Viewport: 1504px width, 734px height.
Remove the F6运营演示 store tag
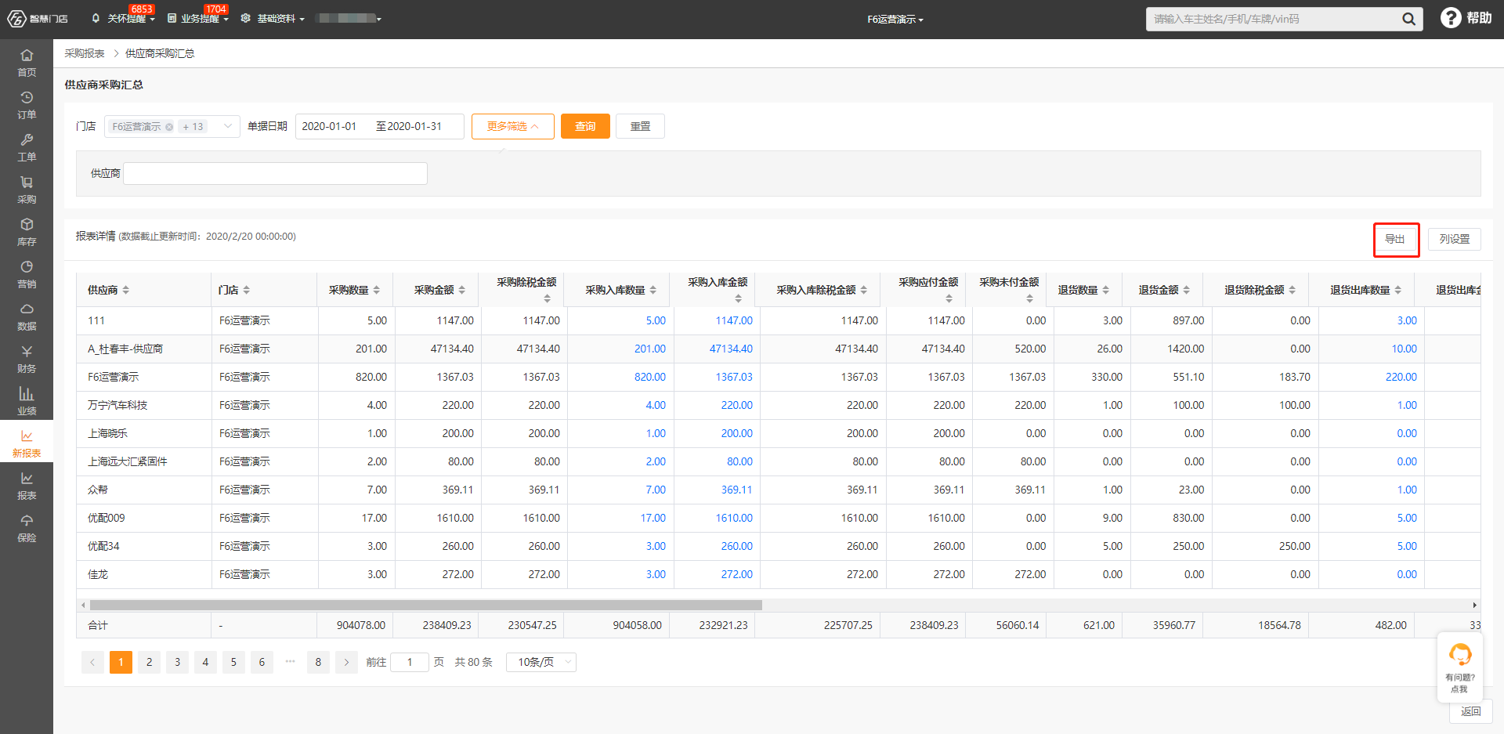(x=169, y=127)
